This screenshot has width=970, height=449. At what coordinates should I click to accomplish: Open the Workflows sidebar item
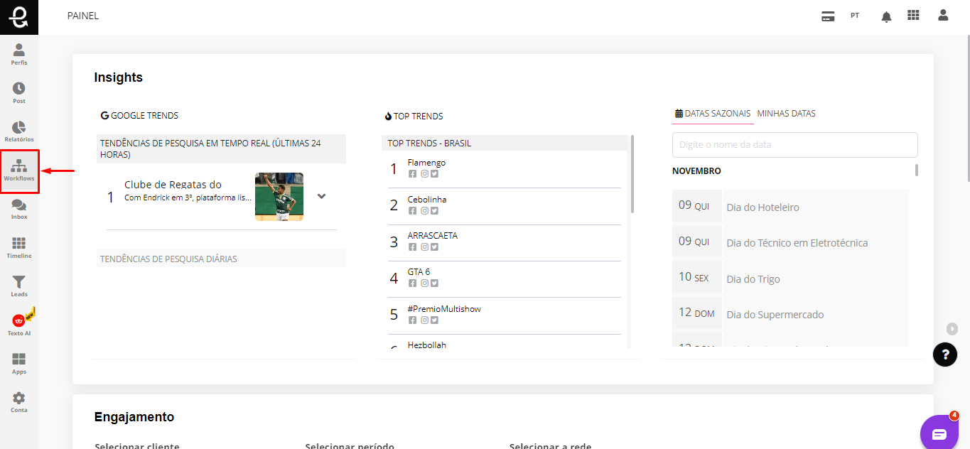[19, 171]
